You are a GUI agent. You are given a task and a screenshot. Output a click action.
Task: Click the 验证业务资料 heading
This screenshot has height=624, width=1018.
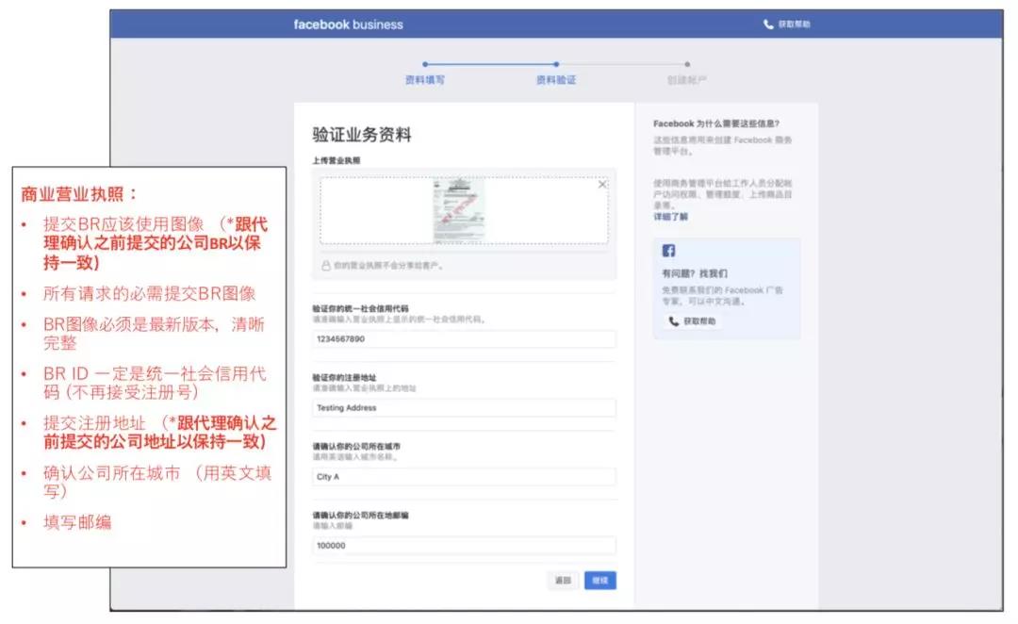click(362, 135)
